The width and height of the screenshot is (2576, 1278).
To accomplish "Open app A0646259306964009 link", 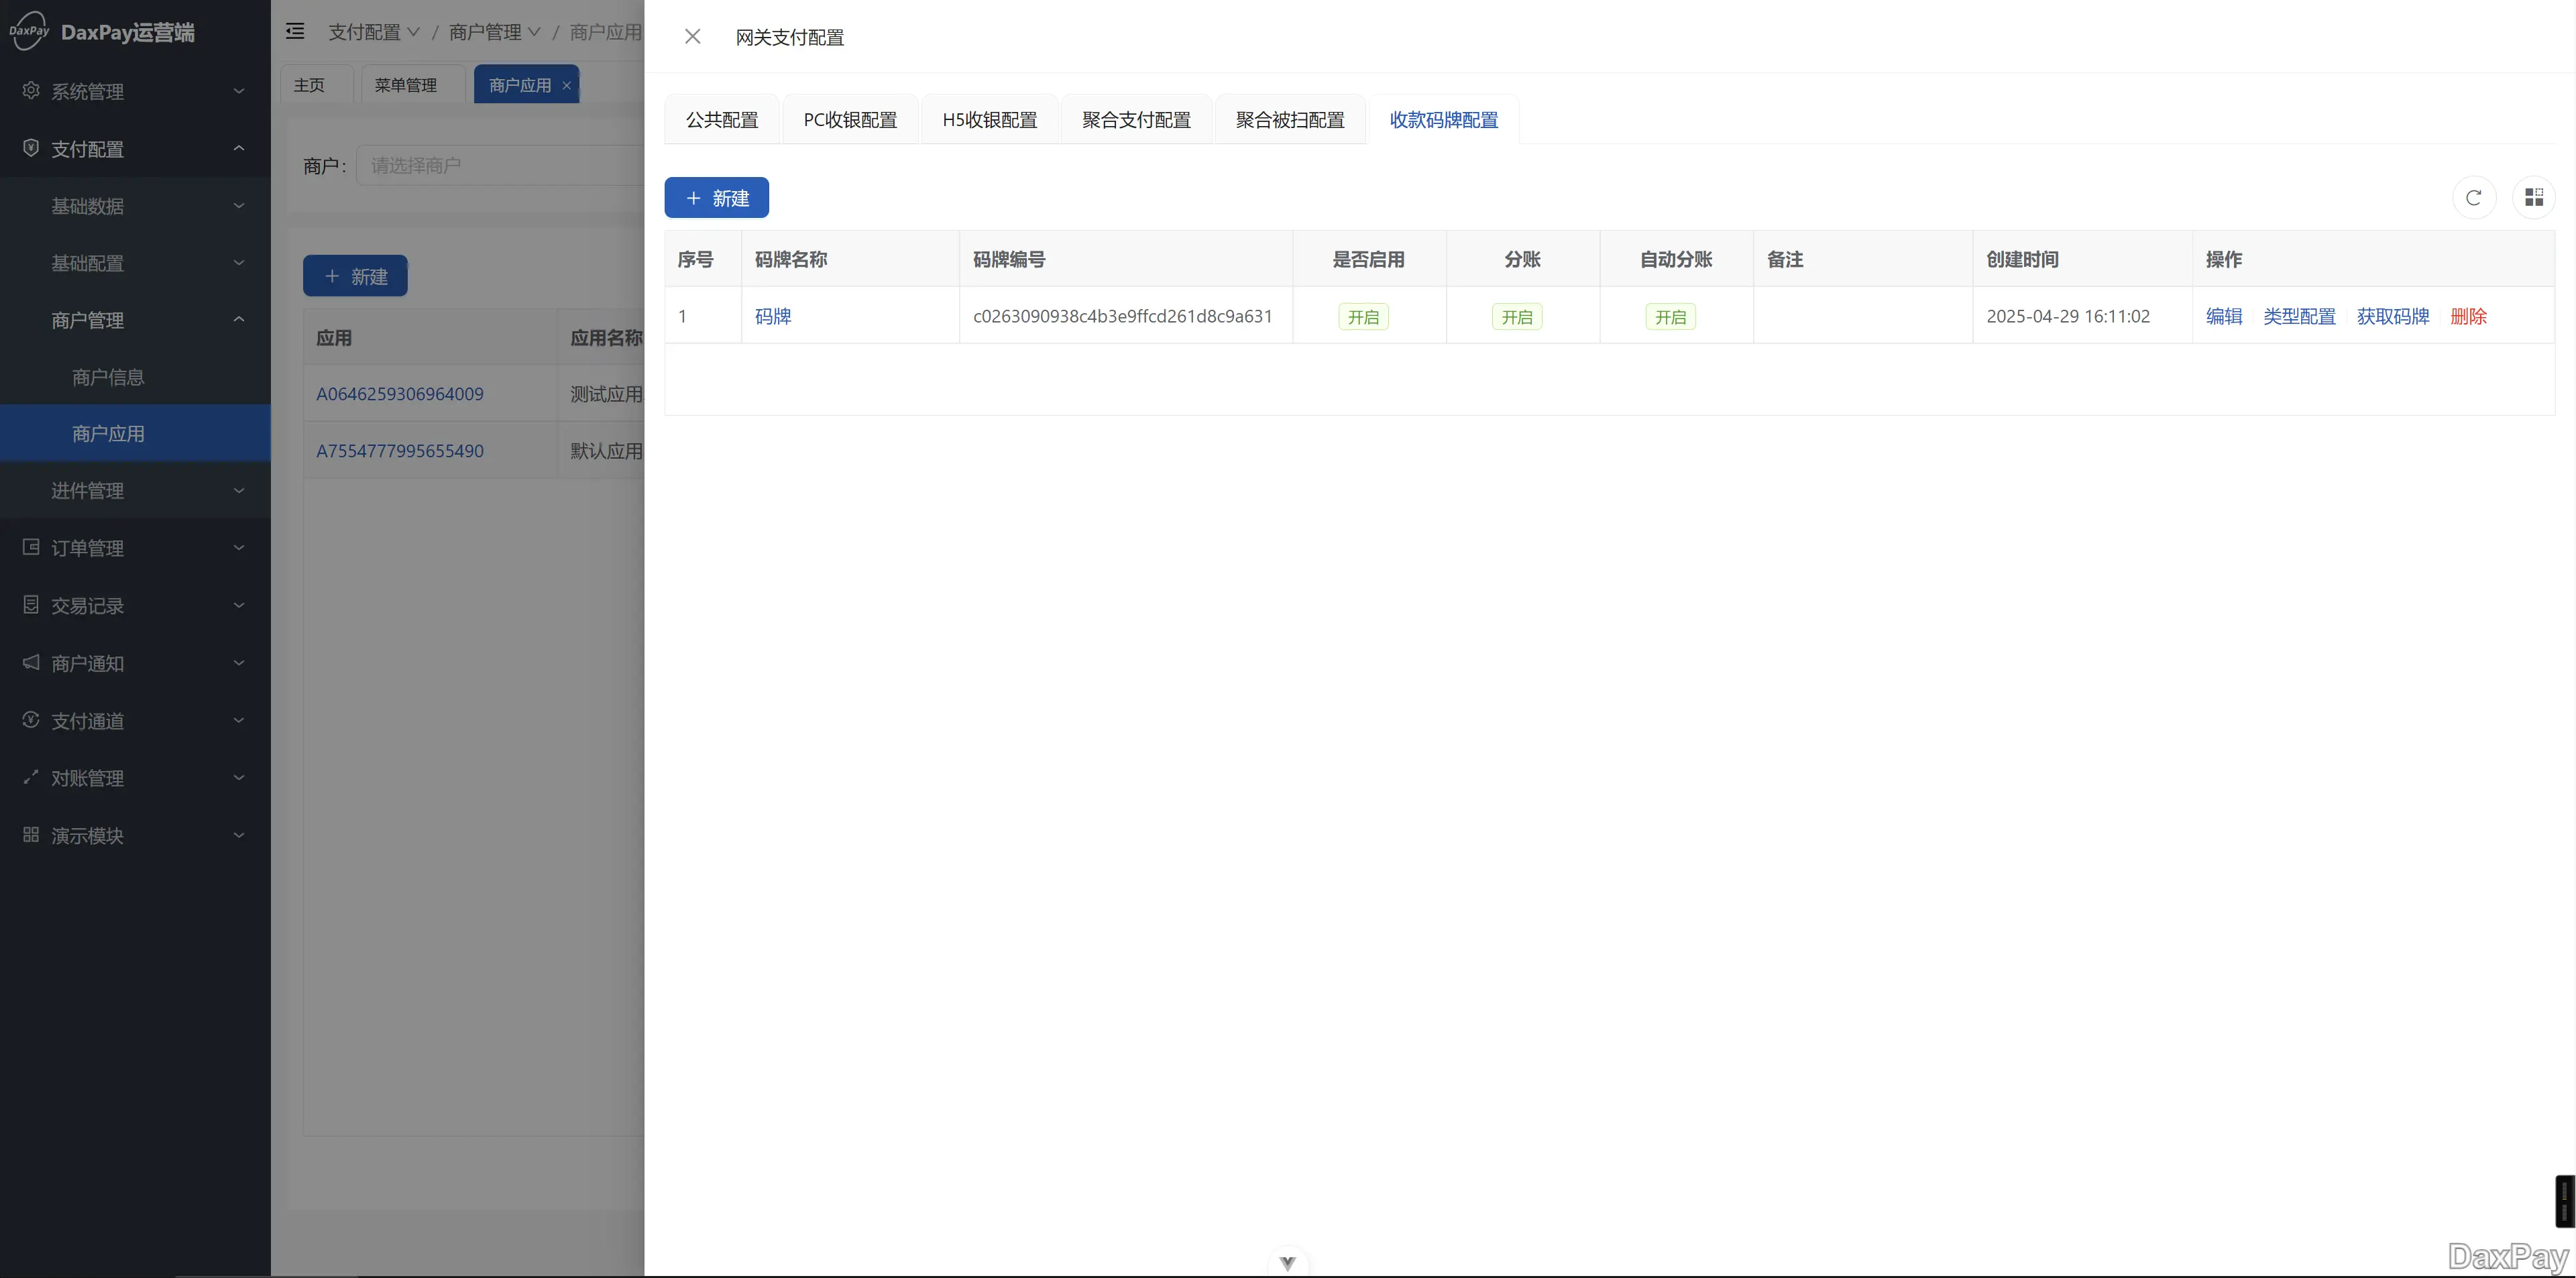I will (400, 394).
